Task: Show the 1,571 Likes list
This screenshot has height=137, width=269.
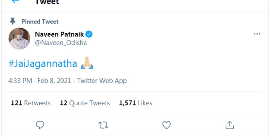Action: click(136, 103)
